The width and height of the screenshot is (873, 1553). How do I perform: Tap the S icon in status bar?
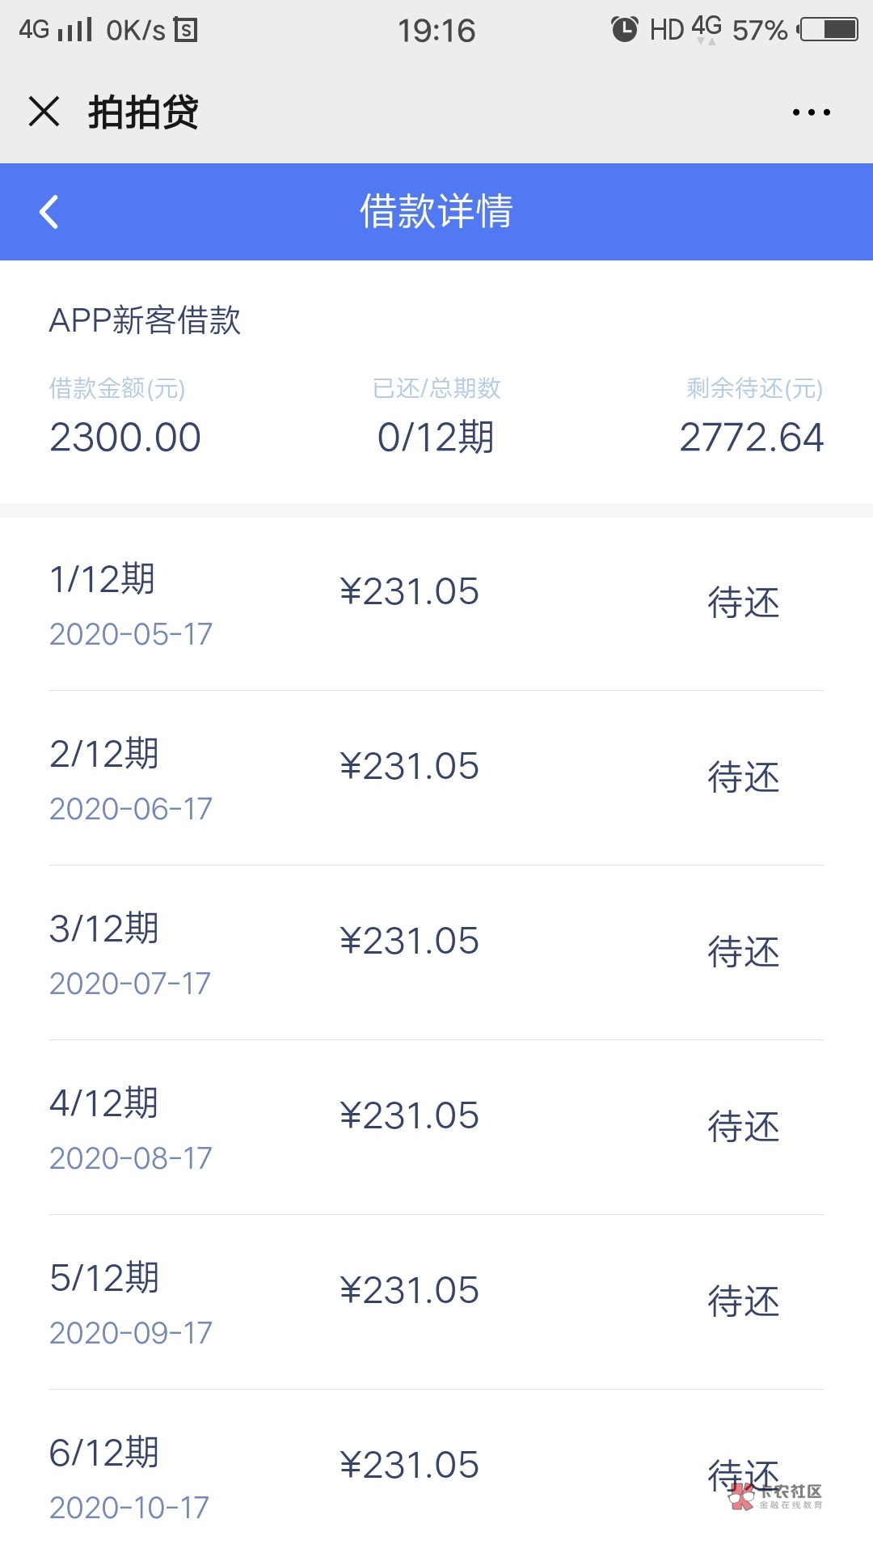(x=186, y=31)
